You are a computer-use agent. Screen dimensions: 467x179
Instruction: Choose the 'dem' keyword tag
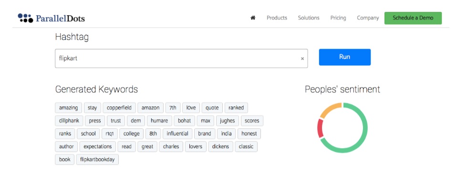pos(136,121)
